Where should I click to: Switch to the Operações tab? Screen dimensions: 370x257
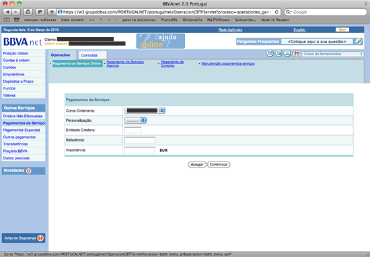(61, 55)
